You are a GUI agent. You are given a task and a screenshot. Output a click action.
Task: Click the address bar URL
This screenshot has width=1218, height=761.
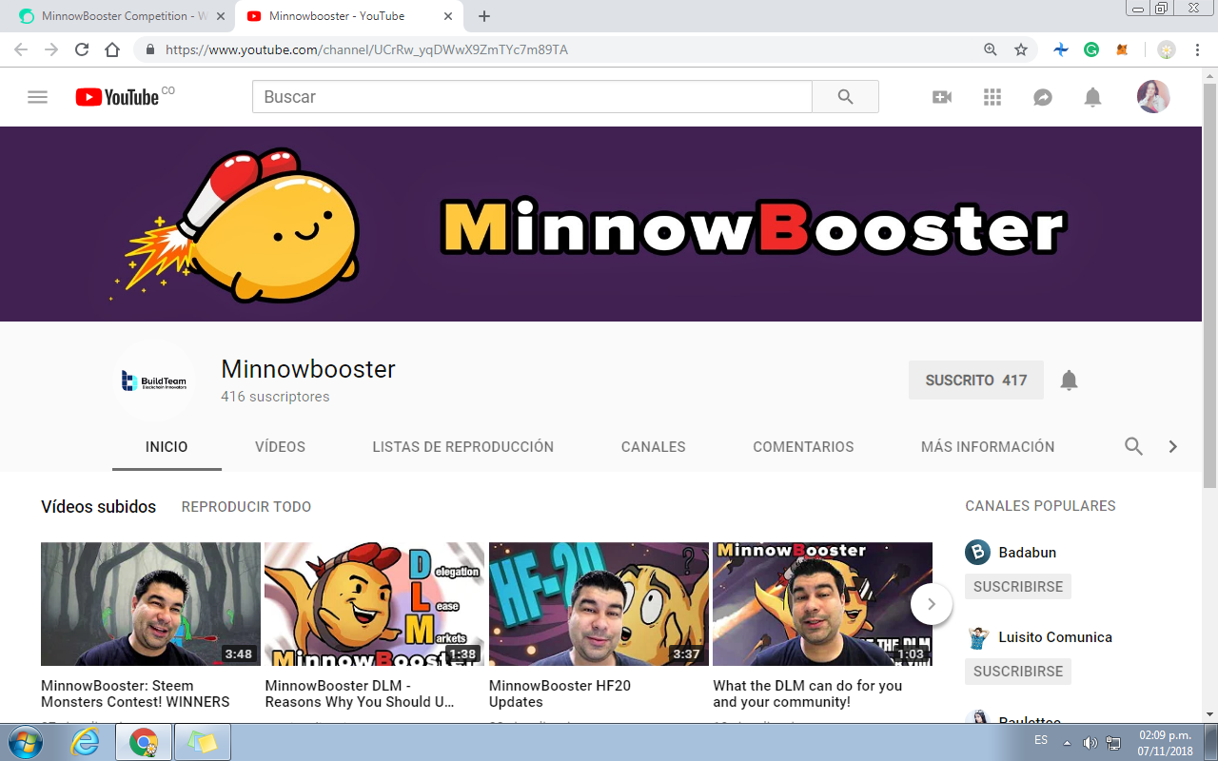click(366, 49)
